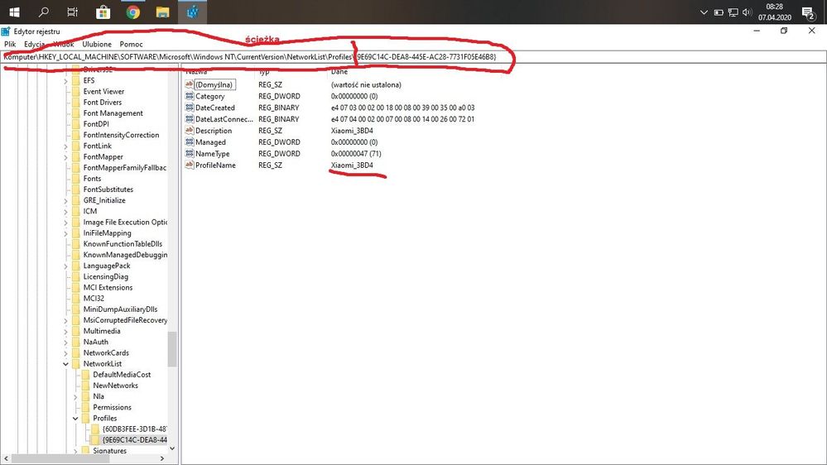Select the NameType DWORD value icon
This screenshot has width=827, height=465.
[x=190, y=154]
